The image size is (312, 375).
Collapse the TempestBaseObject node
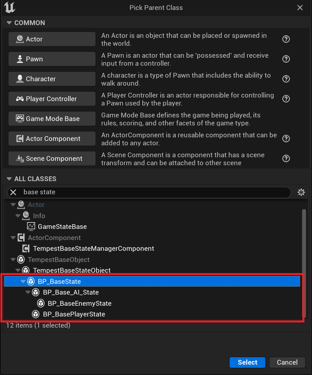pyautogui.click(x=13, y=259)
